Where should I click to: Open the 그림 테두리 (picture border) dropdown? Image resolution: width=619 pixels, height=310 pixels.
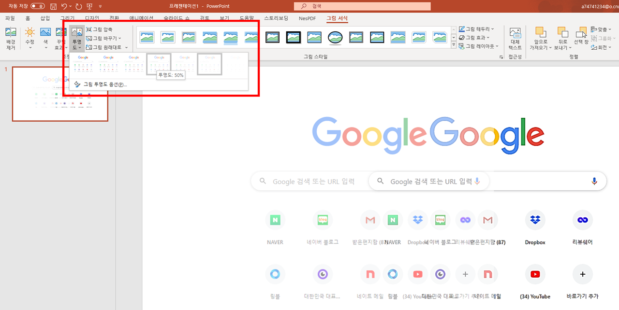tap(477, 29)
